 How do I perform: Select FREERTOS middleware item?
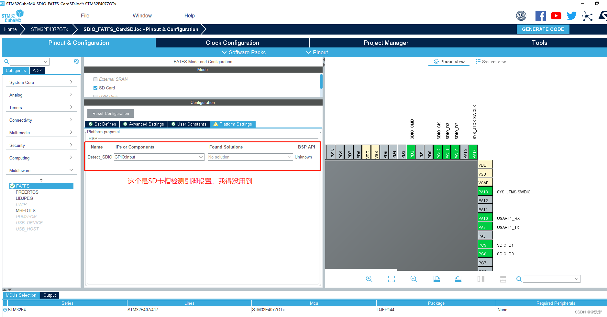pyautogui.click(x=27, y=192)
